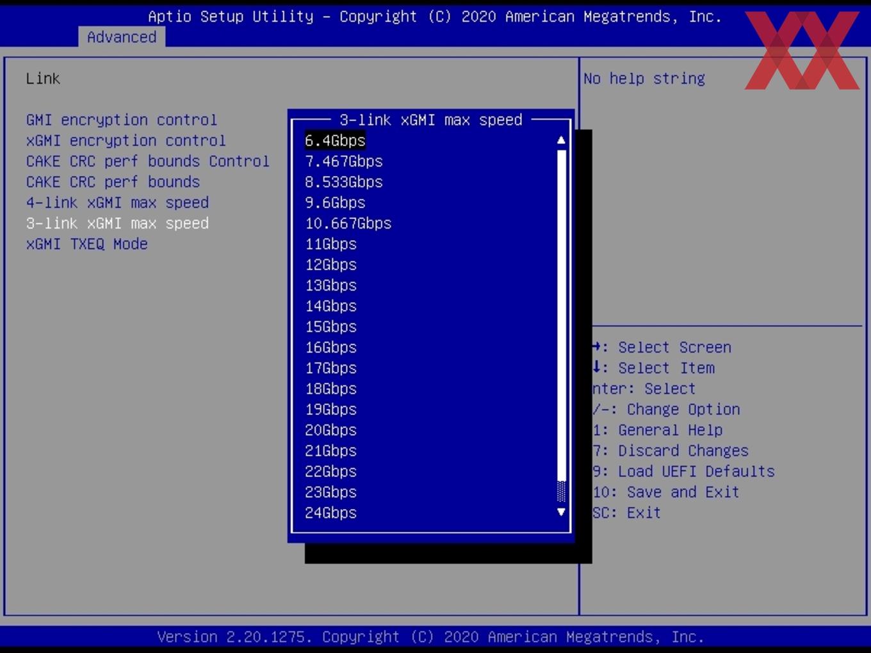This screenshot has height=653, width=871.
Task: Click the 'Select Item' key hint
Action: [654, 368]
